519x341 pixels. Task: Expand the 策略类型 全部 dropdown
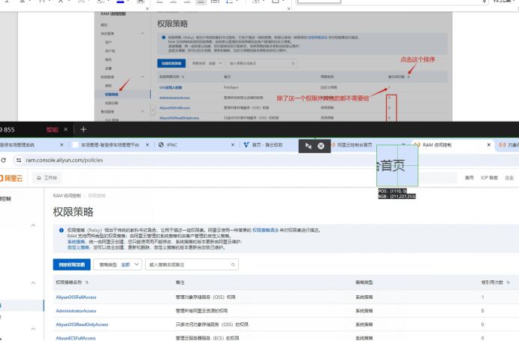[117, 264]
